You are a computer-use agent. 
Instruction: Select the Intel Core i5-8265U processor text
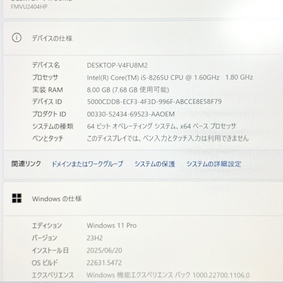click(170, 78)
